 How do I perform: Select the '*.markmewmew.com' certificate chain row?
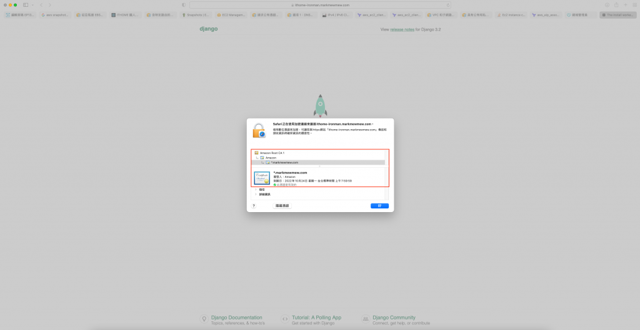[318, 163]
